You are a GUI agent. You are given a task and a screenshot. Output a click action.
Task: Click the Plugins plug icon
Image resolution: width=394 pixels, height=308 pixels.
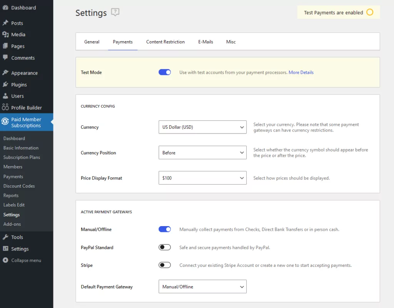[x=5, y=84]
